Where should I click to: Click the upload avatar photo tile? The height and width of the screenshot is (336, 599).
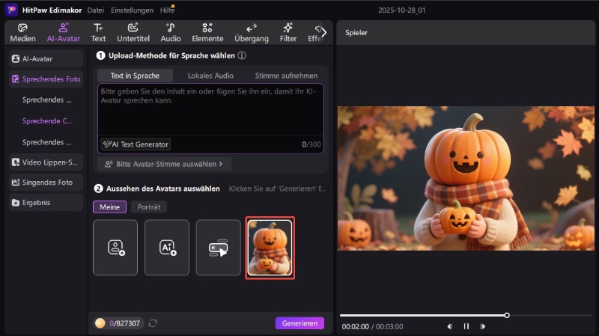point(115,248)
